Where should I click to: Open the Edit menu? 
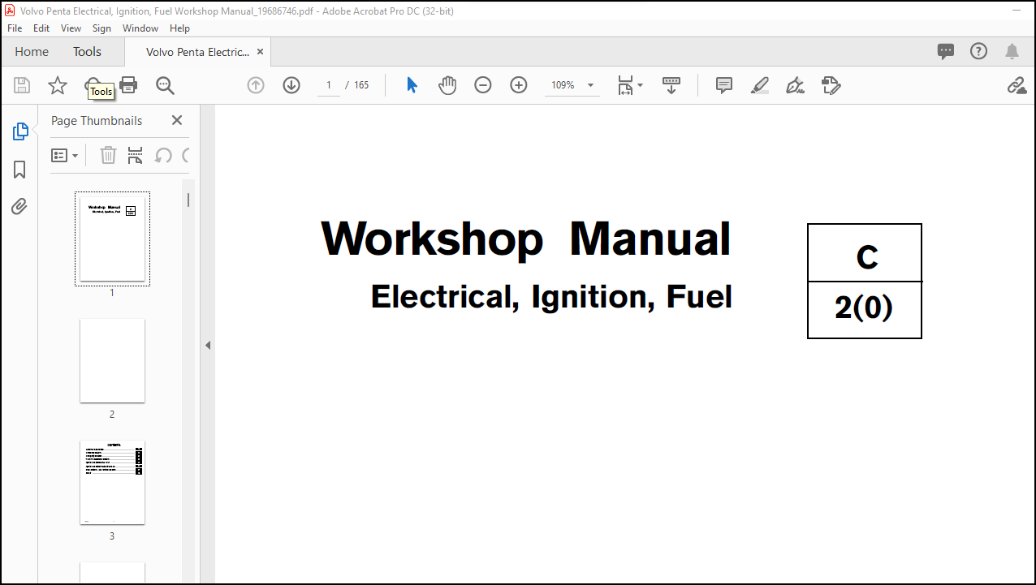coord(41,28)
